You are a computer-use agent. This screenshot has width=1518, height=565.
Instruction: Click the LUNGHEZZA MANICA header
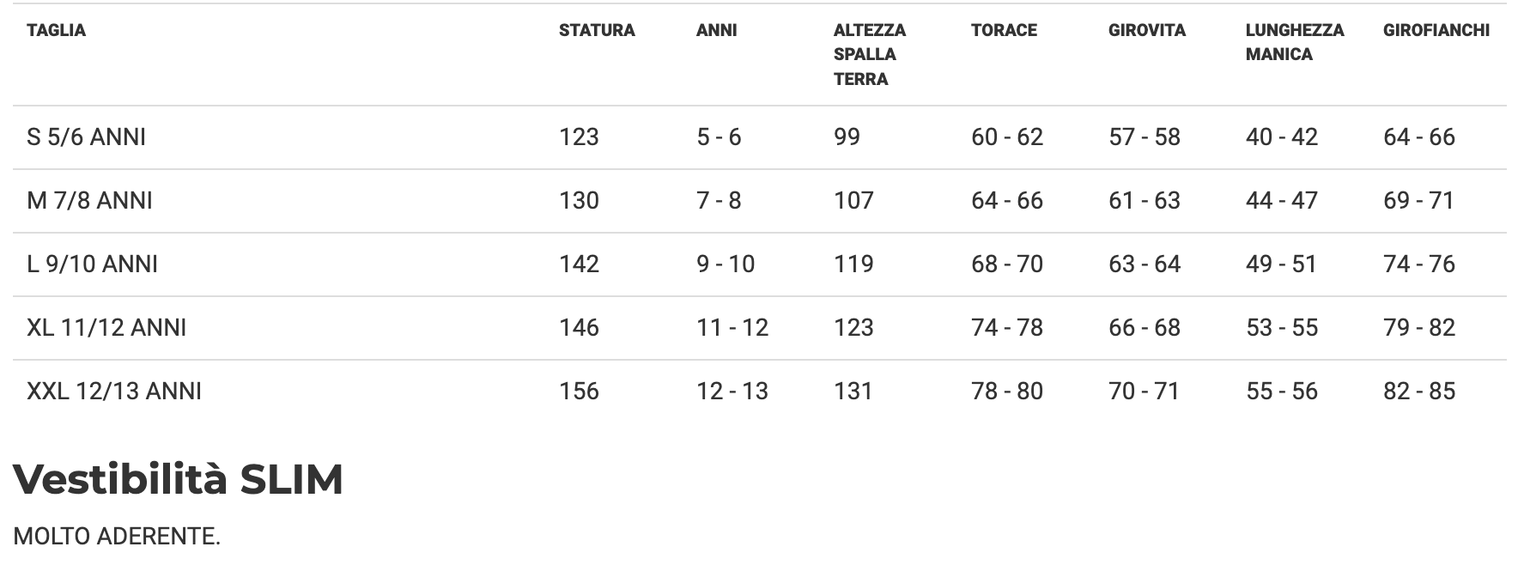(x=1295, y=43)
